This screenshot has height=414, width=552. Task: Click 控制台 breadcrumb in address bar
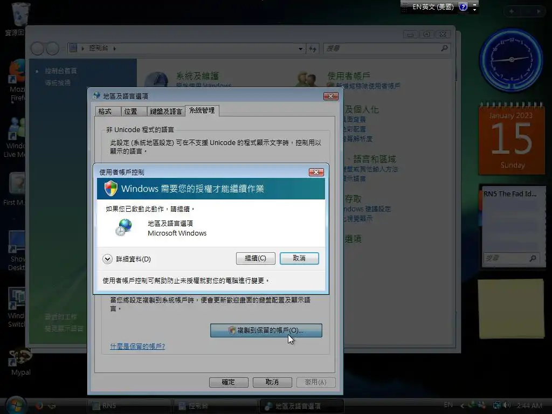coord(98,48)
